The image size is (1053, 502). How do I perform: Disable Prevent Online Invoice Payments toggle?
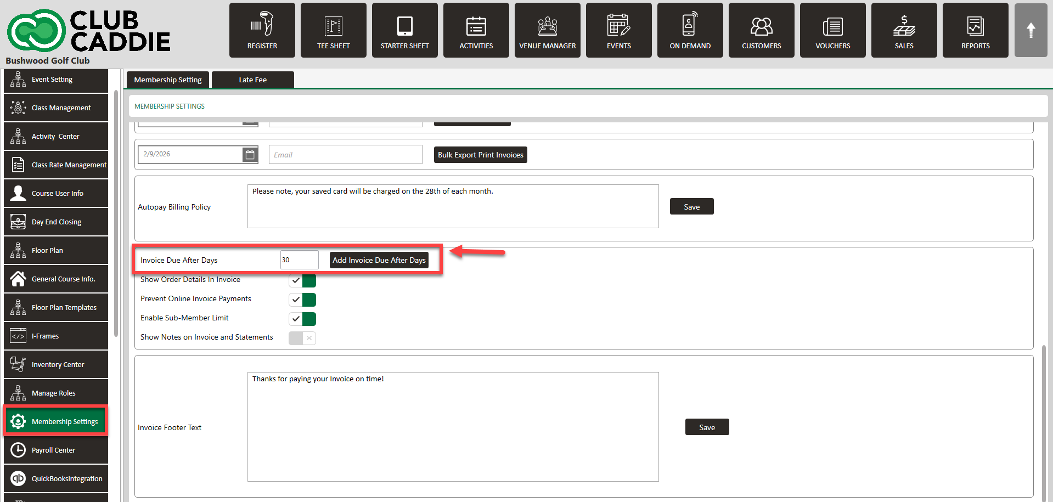click(x=302, y=300)
